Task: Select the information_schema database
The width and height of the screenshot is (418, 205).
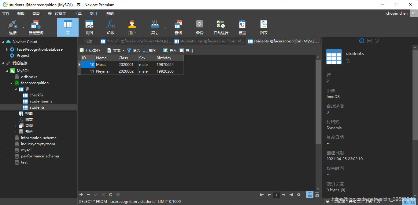Action: (x=39, y=138)
